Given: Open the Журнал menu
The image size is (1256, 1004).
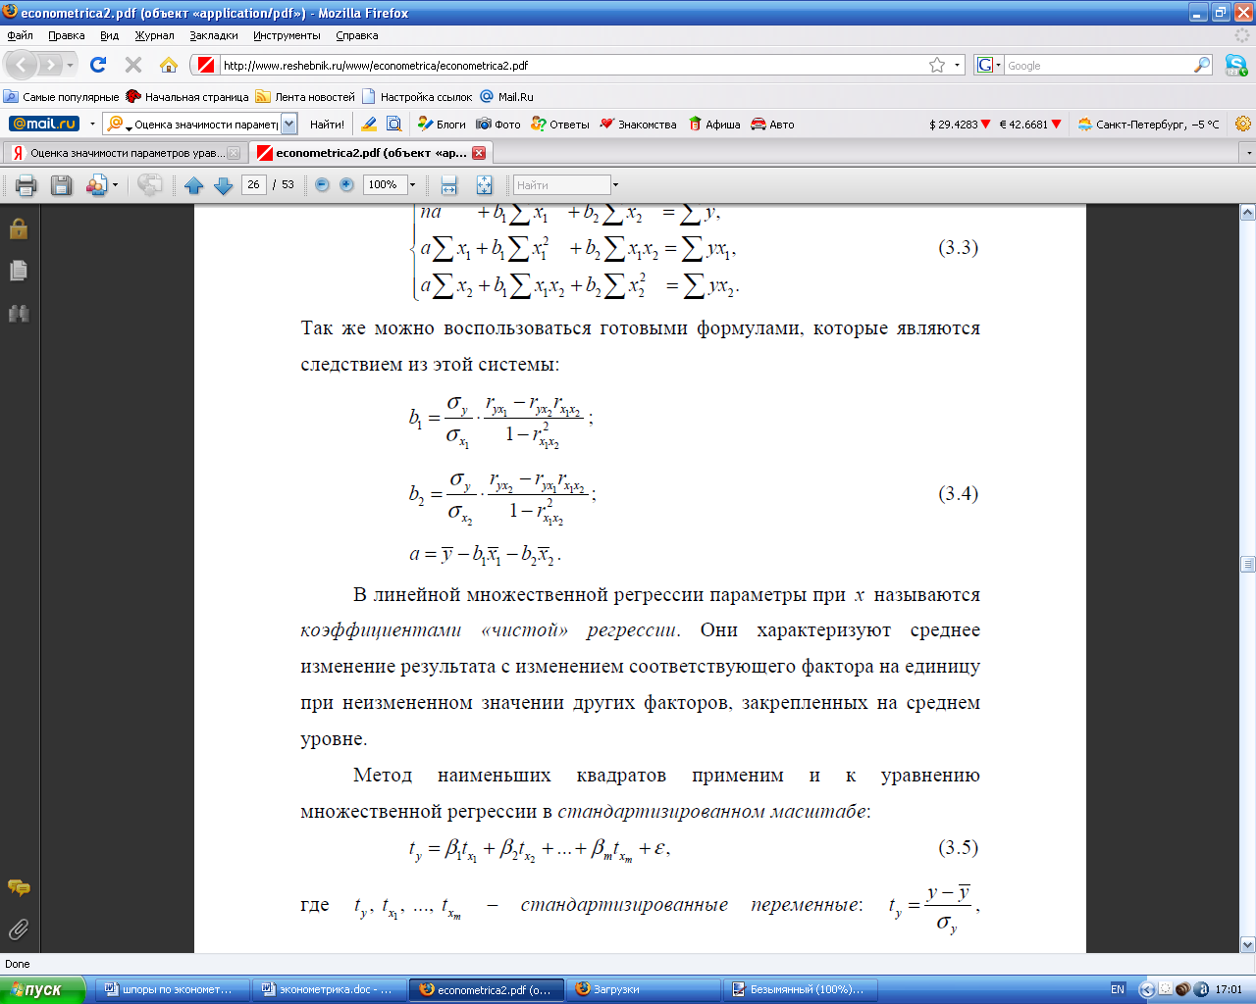Looking at the screenshot, I should [x=154, y=35].
